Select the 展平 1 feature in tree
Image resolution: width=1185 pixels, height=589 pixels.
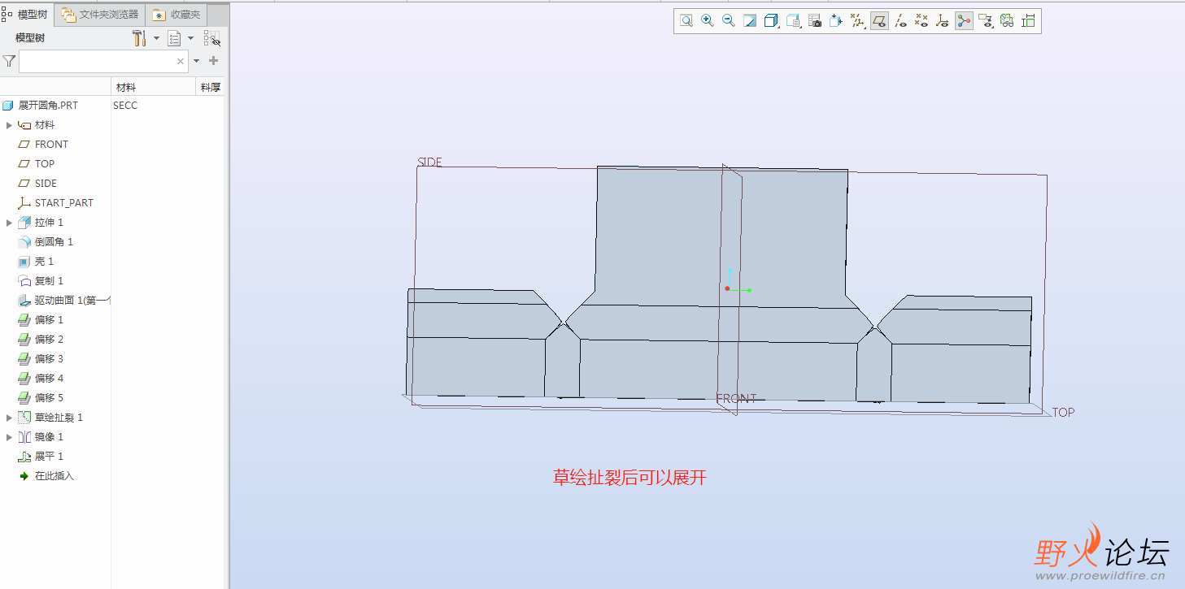click(48, 457)
